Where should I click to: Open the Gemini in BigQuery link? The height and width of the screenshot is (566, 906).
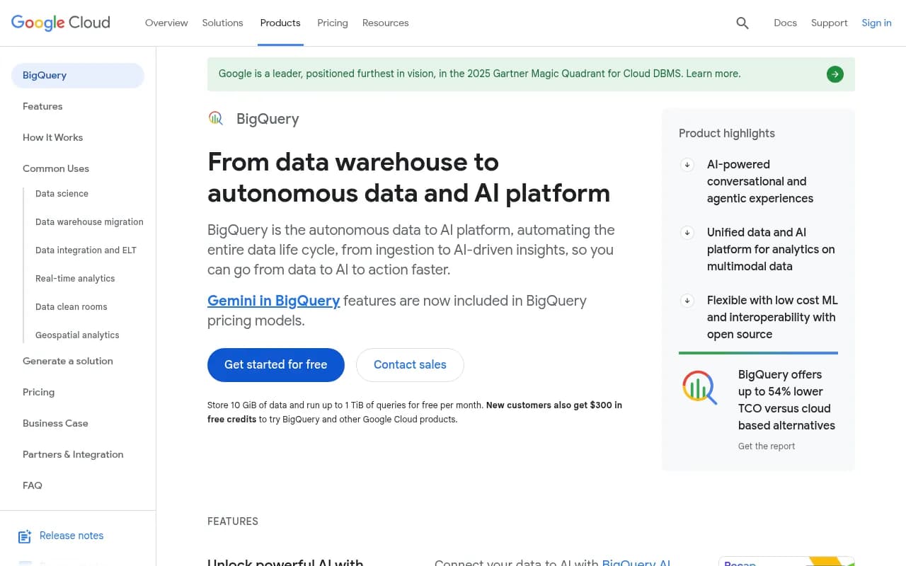point(273,301)
